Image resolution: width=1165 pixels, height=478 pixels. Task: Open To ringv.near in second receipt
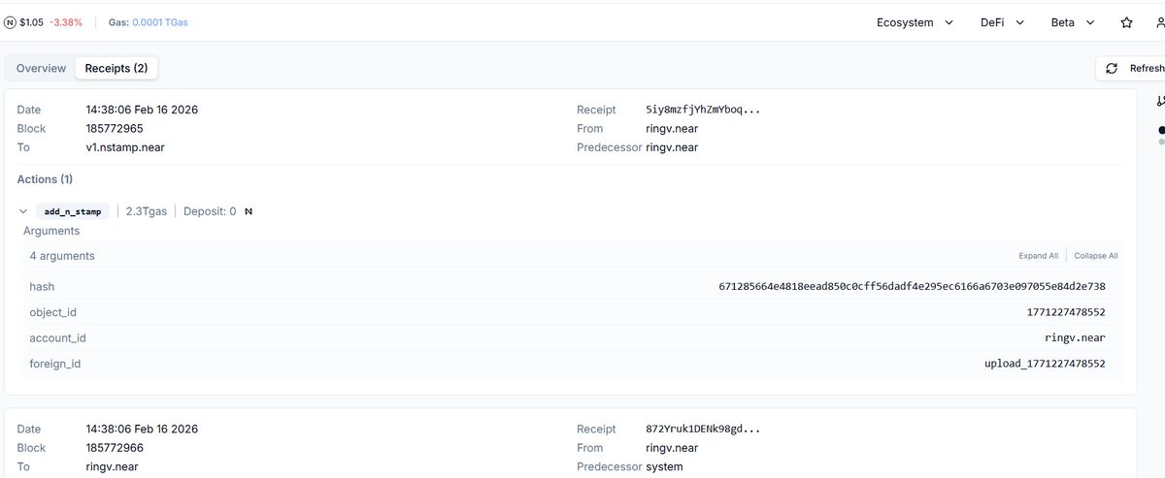[x=112, y=466]
